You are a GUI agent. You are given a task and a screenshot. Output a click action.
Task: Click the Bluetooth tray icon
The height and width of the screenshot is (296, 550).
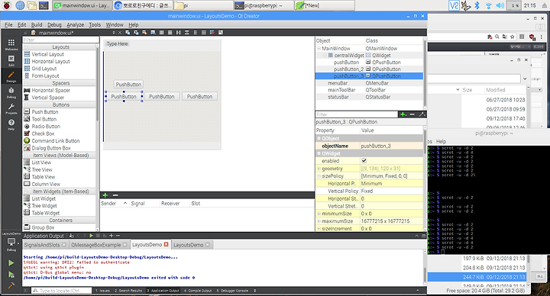point(477,5)
